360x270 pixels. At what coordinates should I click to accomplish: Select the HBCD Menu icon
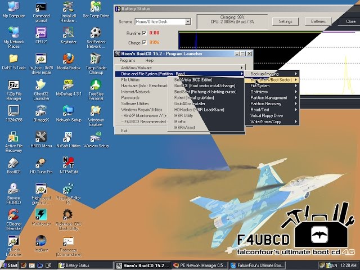[x=41, y=139]
